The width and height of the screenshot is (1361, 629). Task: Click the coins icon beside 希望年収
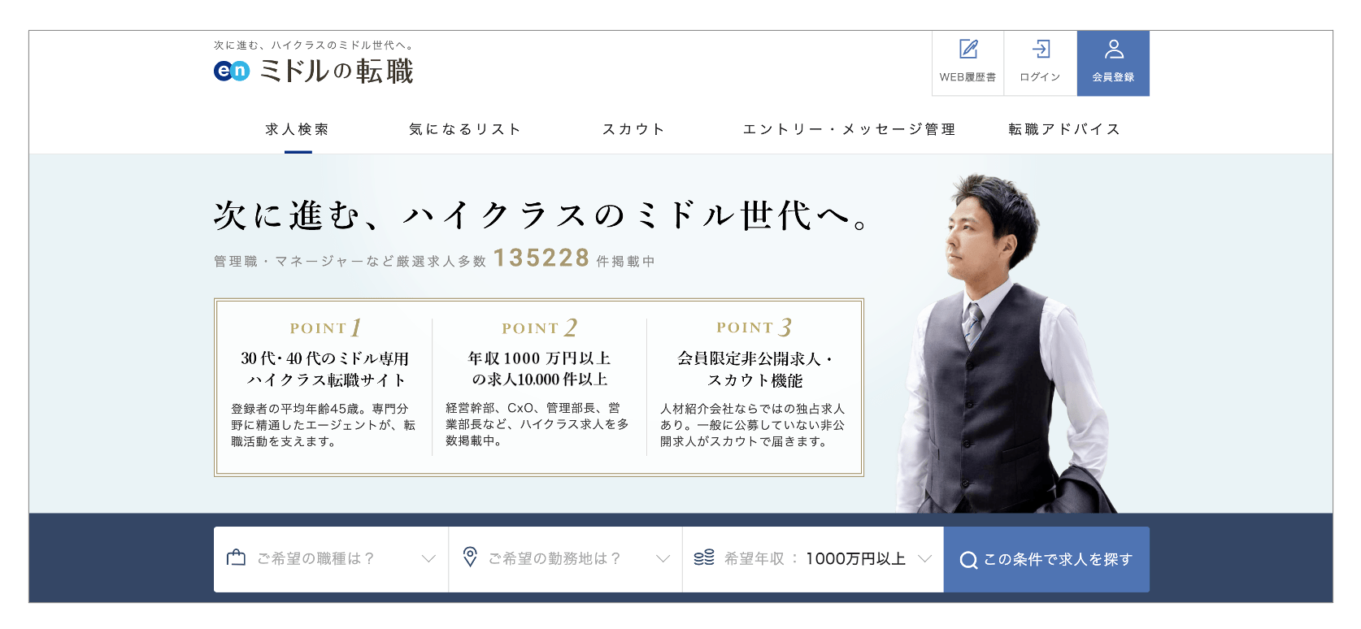[704, 557]
